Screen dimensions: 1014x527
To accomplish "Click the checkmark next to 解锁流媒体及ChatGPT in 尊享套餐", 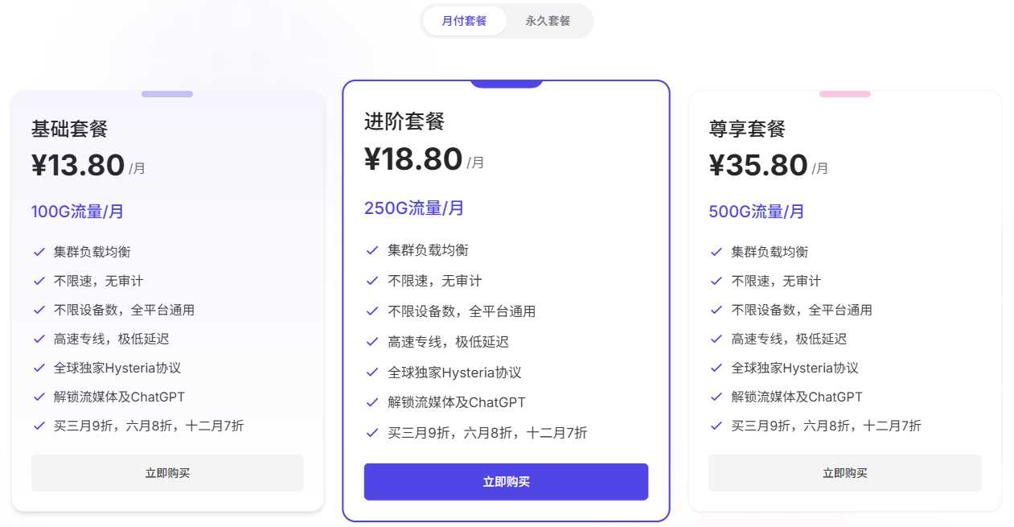I will pyautogui.click(x=716, y=397).
